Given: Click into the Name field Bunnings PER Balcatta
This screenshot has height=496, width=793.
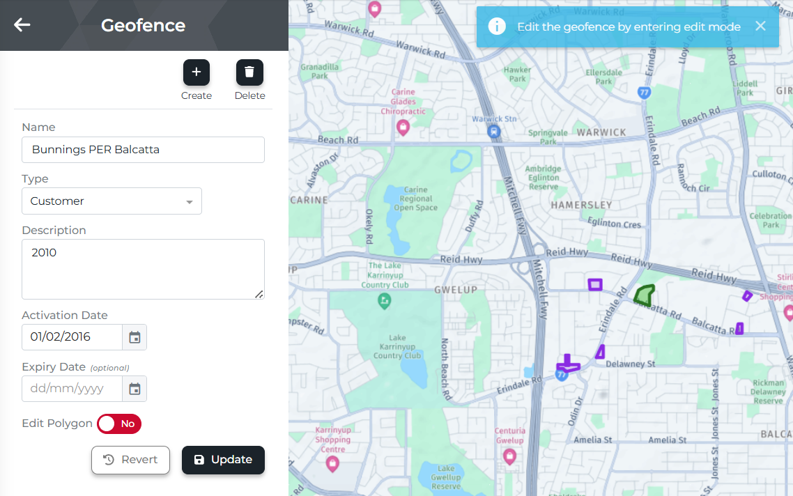Looking at the screenshot, I should (143, 150).
